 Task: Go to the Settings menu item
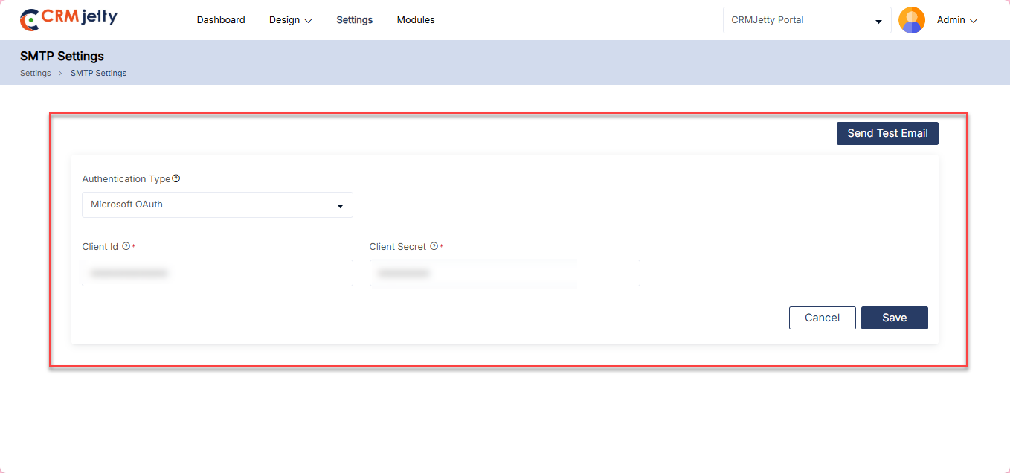pyautogui.click(x=354, y=20)
